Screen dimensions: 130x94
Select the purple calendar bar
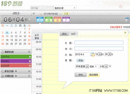16,61
